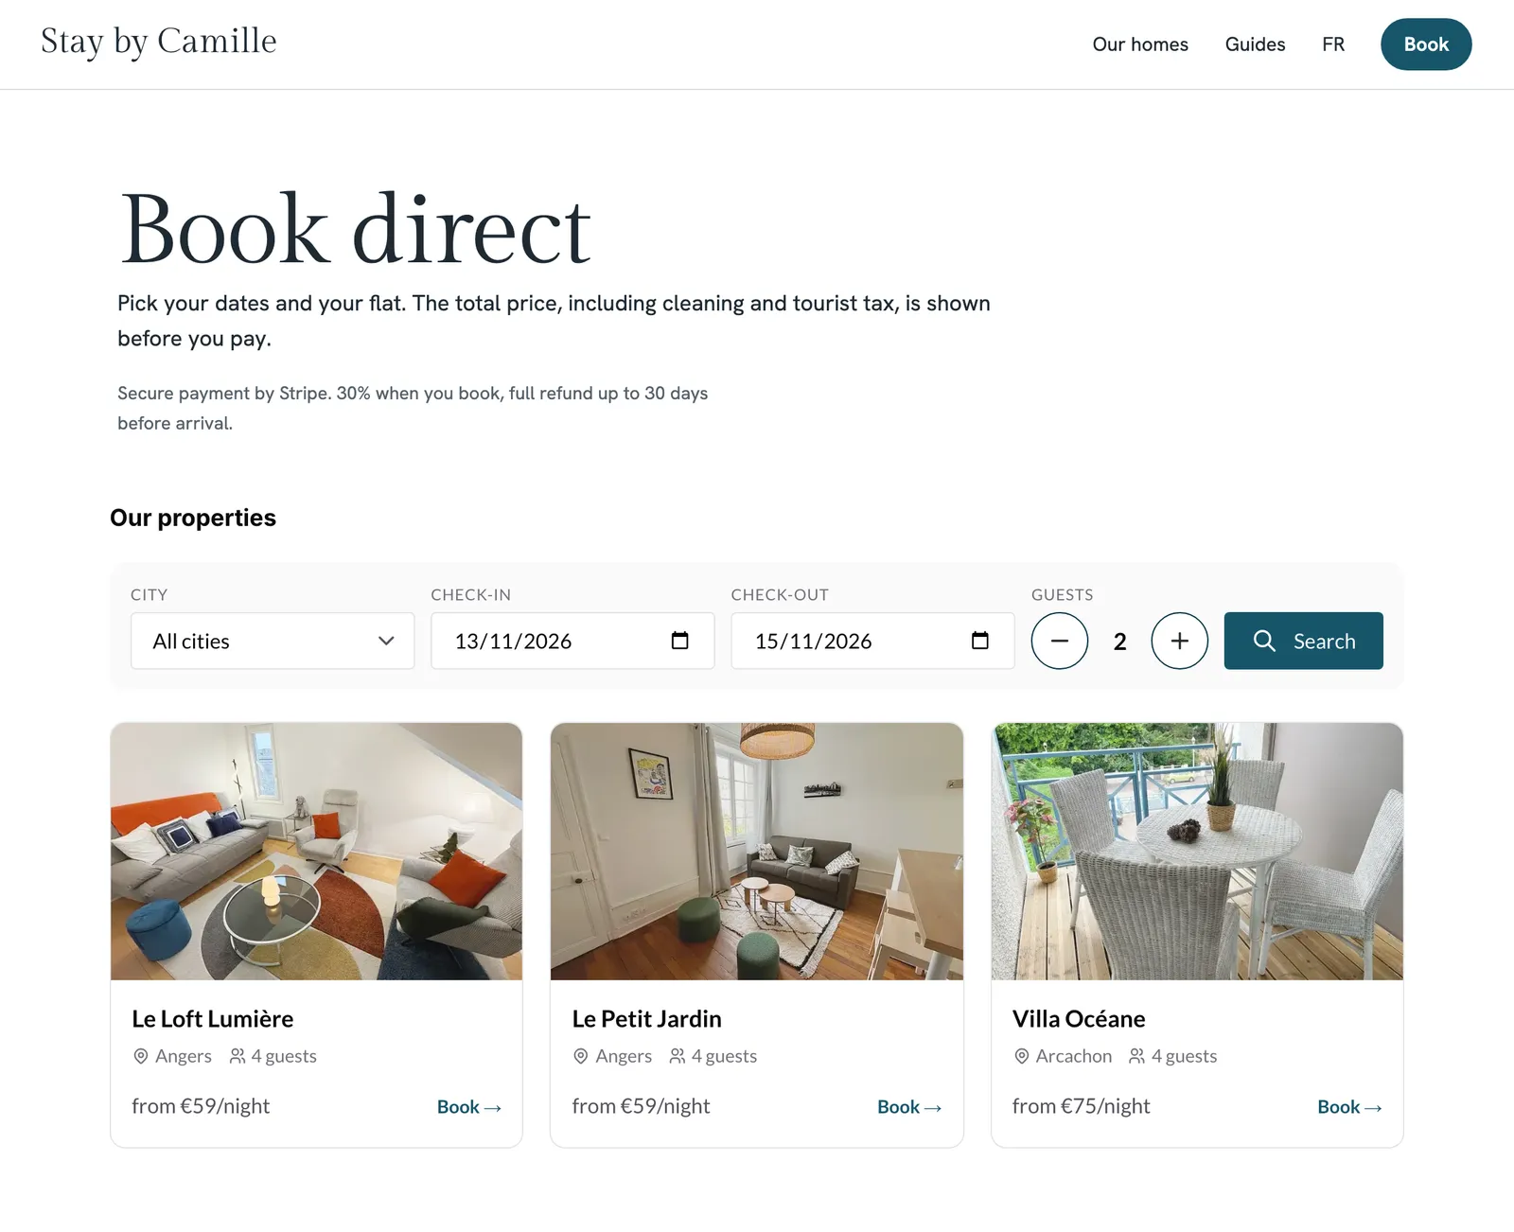This screenshot has height=1232, width=1514.
Task: Decrease guests with the minus button
Action: click(1060, 641)
